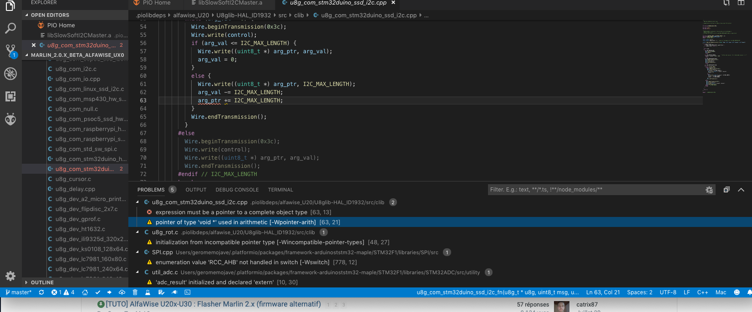Click the sync changes status bar icon

tap(41, 292)
